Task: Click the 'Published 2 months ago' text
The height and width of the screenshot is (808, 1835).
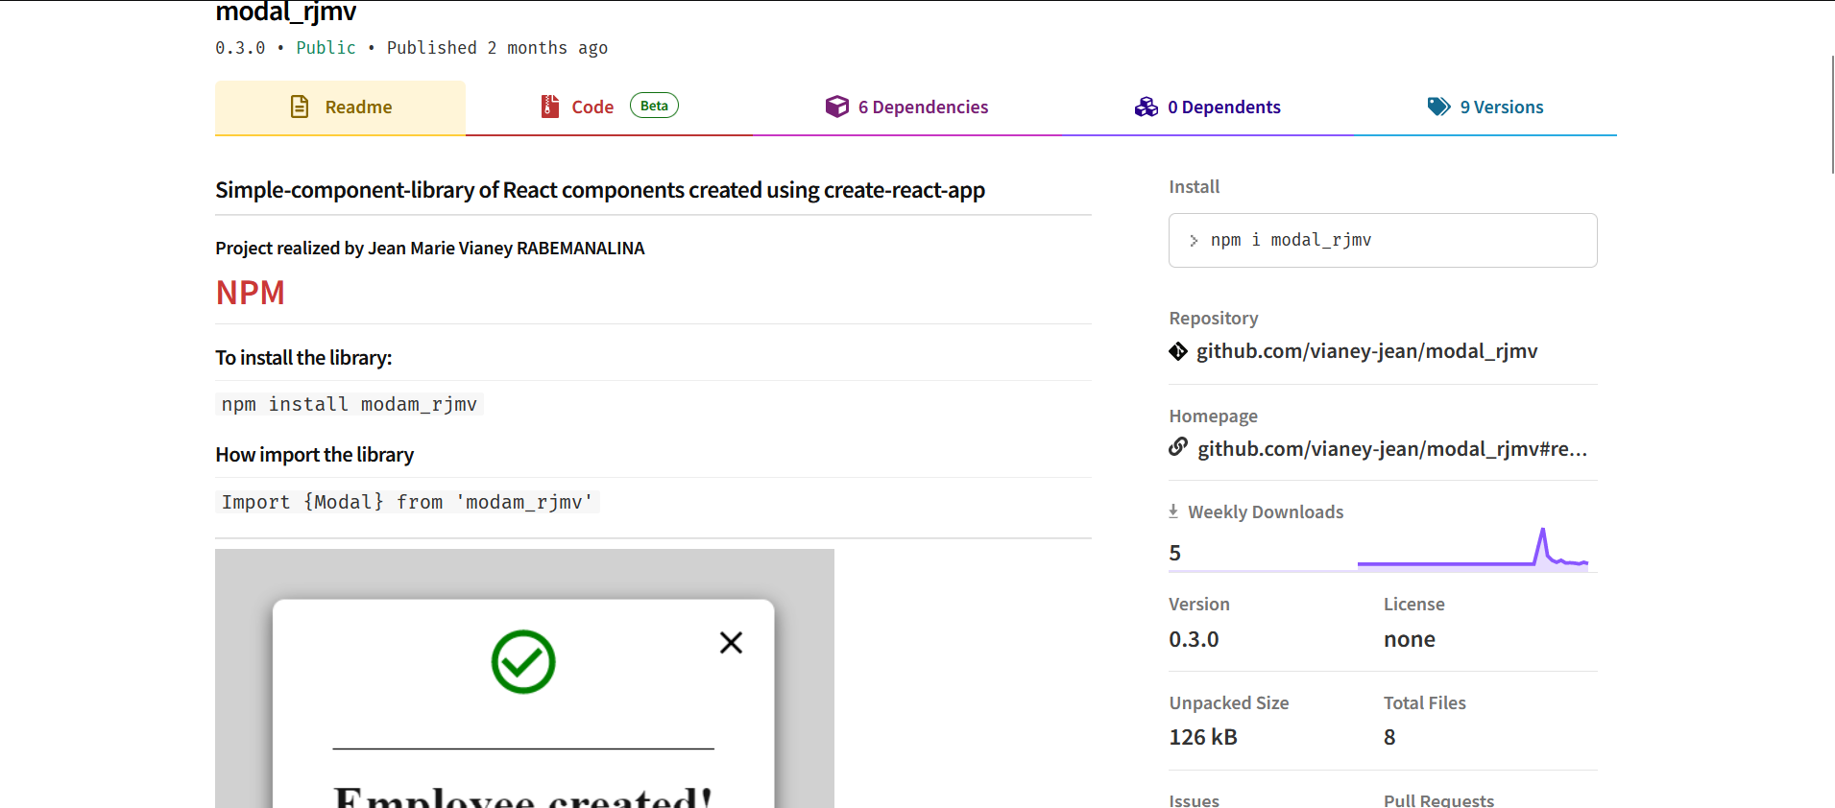Action: (x=497, y=48)
